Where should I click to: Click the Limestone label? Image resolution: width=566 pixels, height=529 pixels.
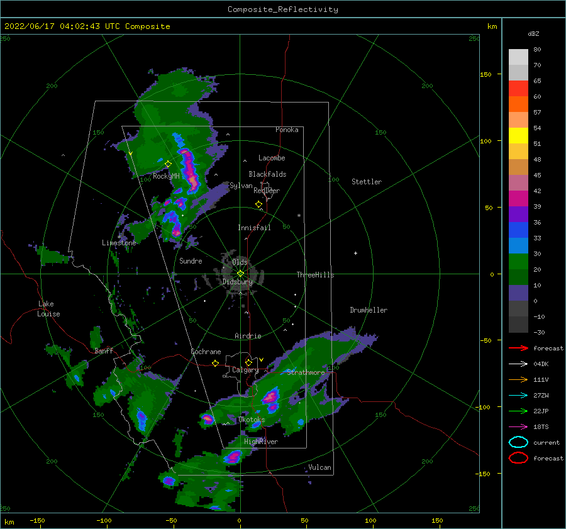pyautogui.click(x=119, y=243)
